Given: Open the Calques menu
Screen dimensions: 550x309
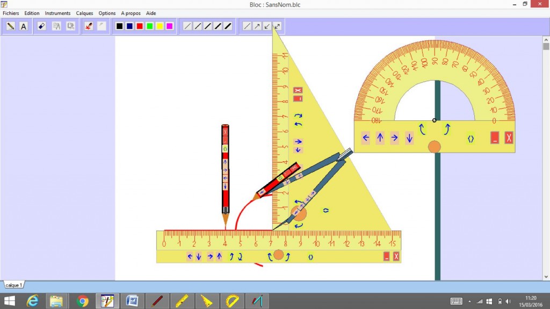Looking at the screenshot, I should pyautogui.click(x=84, y=13).
